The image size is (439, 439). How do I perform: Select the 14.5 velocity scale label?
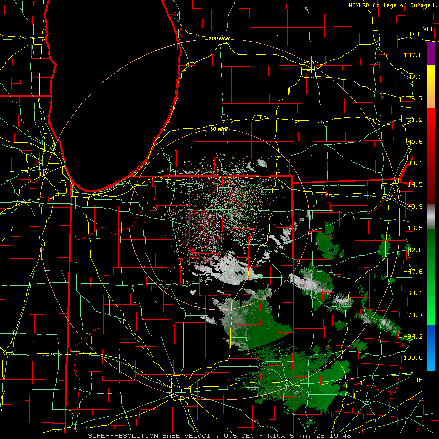coord(415,185)
